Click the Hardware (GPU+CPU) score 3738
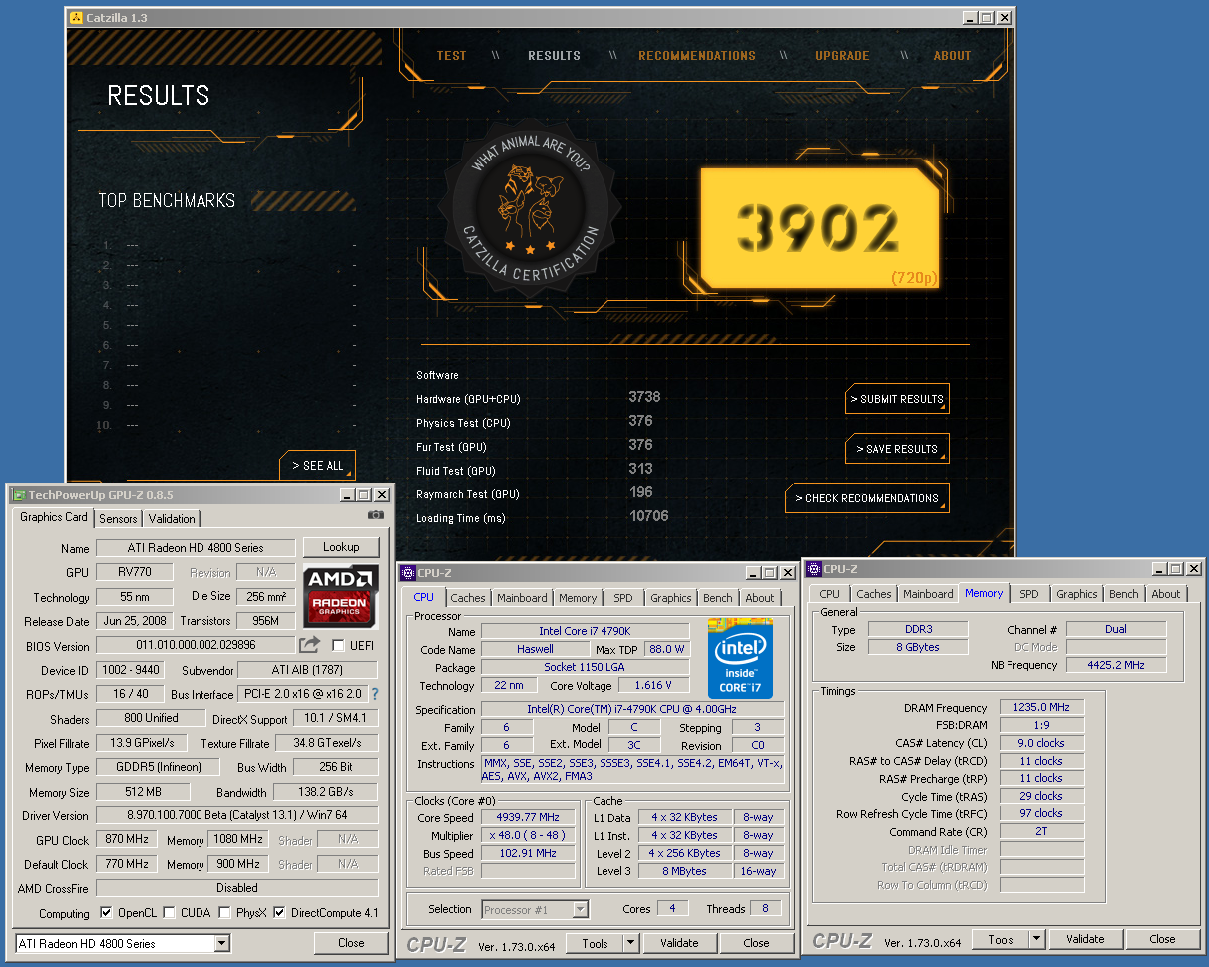Image resolution: width=1209 pixels, height=967 pixels. [x=644, y=397]
